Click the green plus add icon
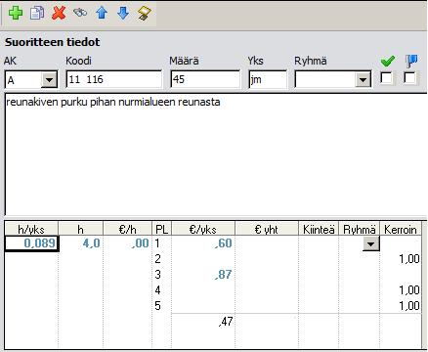The height and width of the screenshot is (352, 428). point(16,13)
